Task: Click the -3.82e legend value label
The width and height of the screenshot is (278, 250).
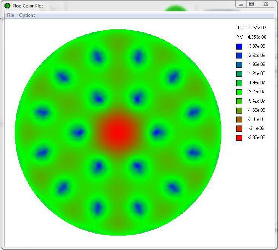Action: pyautogui.click(x=257, y=137)
